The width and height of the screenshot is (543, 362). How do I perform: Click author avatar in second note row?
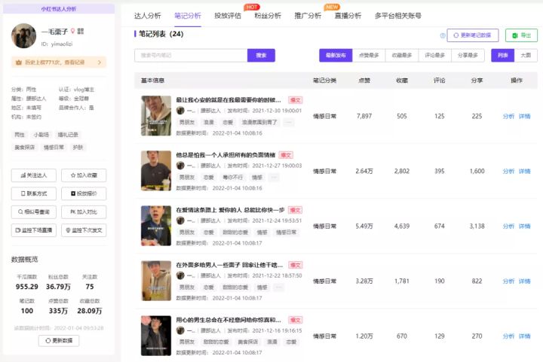coord(180,166)
